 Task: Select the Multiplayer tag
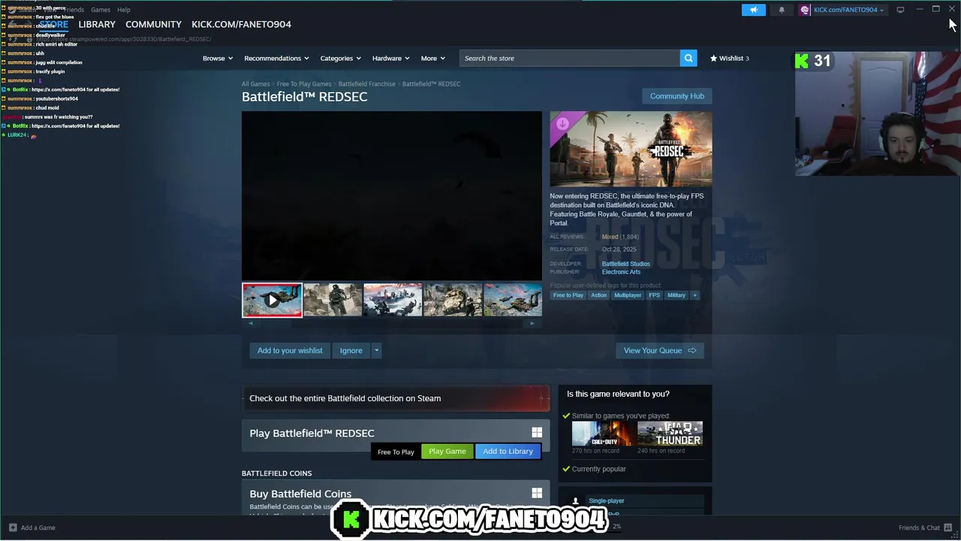628,295
